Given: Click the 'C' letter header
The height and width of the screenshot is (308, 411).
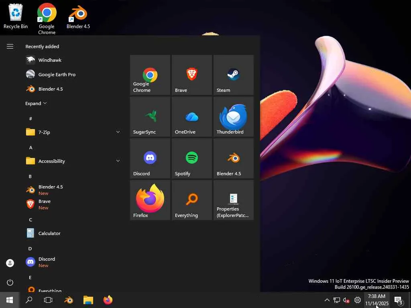Looking at the screenshot, I should tap(31, 219).
